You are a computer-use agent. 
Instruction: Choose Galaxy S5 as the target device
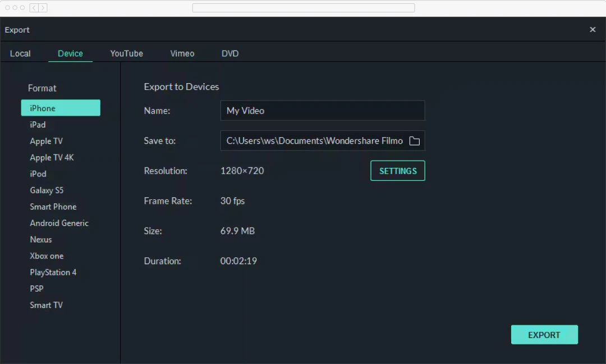tap(47, 190)
